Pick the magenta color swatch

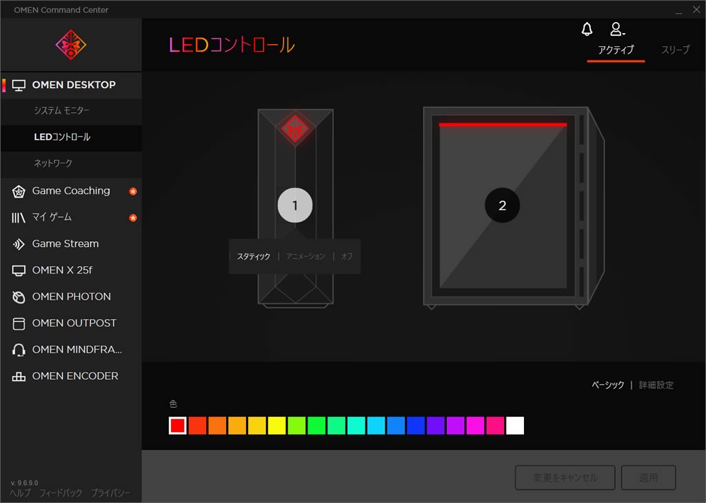pos(475,426)
